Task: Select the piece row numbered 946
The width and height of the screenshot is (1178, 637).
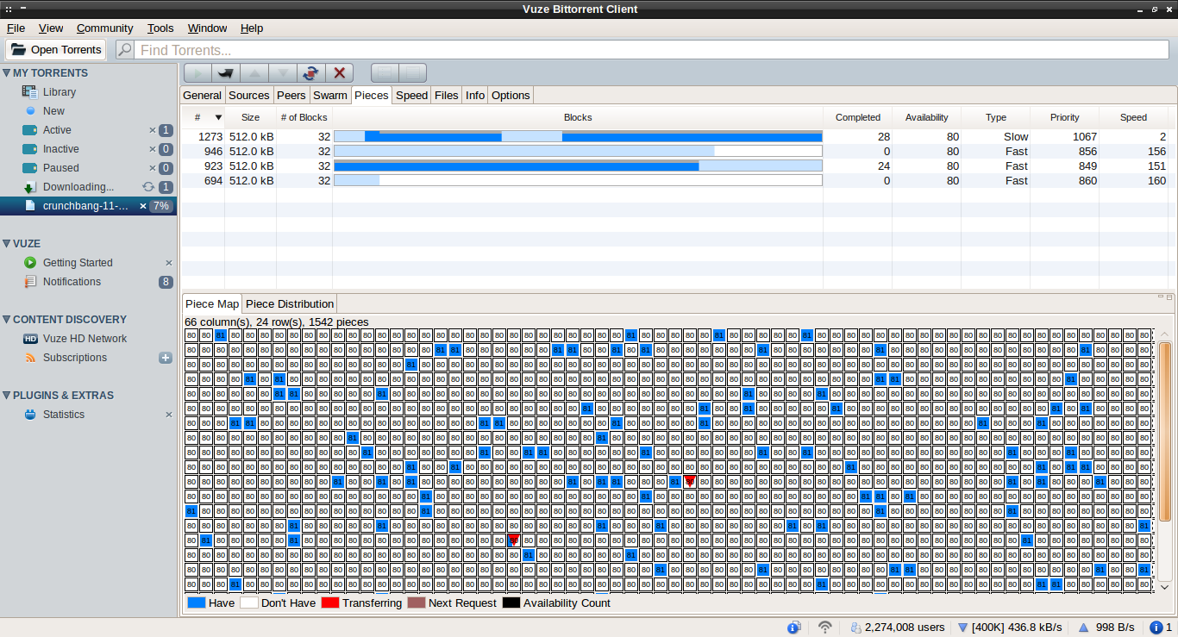Action: (x=678, y=151)
